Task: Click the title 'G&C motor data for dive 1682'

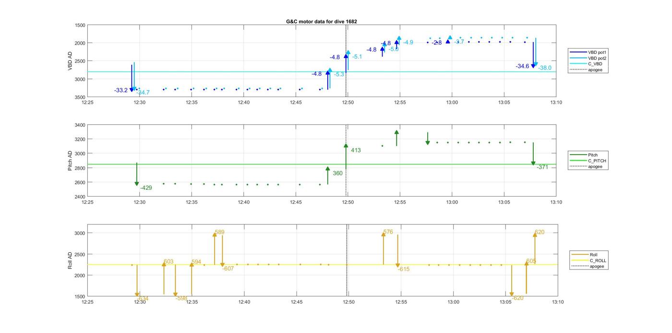Action: tap(322, 22)
